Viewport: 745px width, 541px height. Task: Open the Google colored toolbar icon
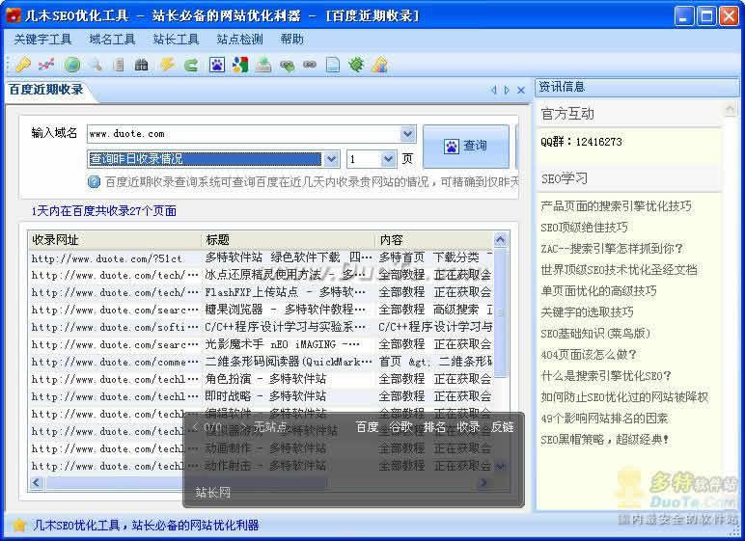click(x=240, y=64)
